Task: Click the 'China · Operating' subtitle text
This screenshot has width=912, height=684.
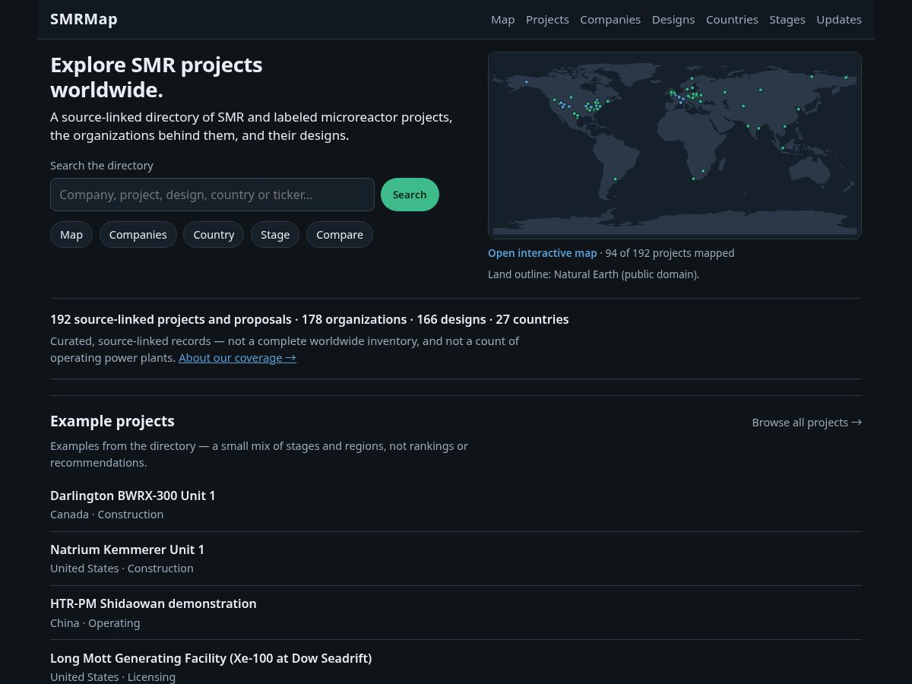Action: tap(95, 623)
